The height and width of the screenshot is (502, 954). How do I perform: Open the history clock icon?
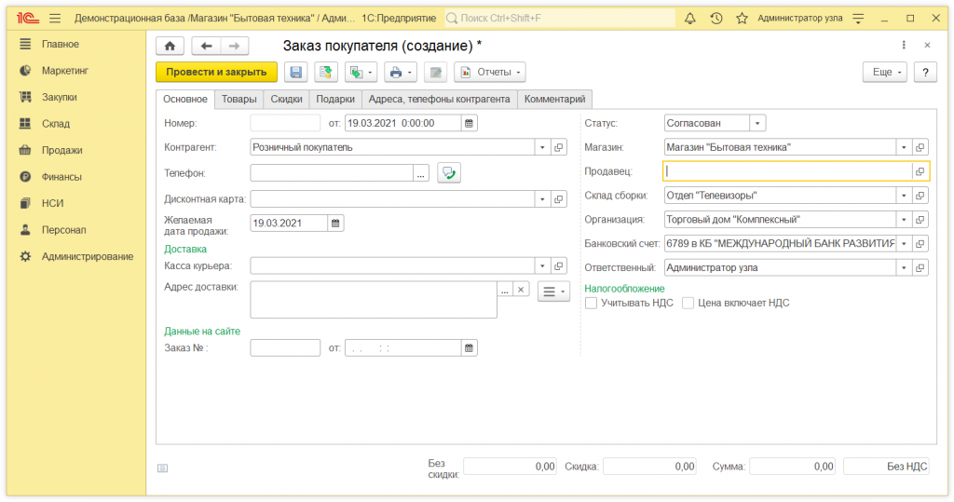(715, 18)
